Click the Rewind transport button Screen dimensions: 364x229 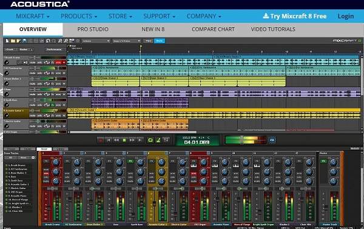116,140
